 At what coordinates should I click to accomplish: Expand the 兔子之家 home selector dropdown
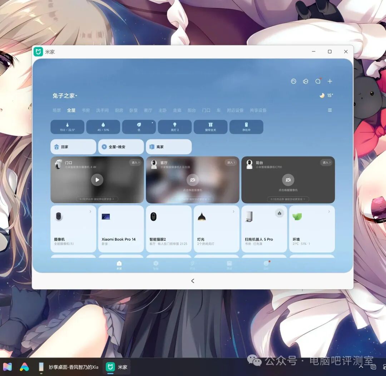coord(65,96)
